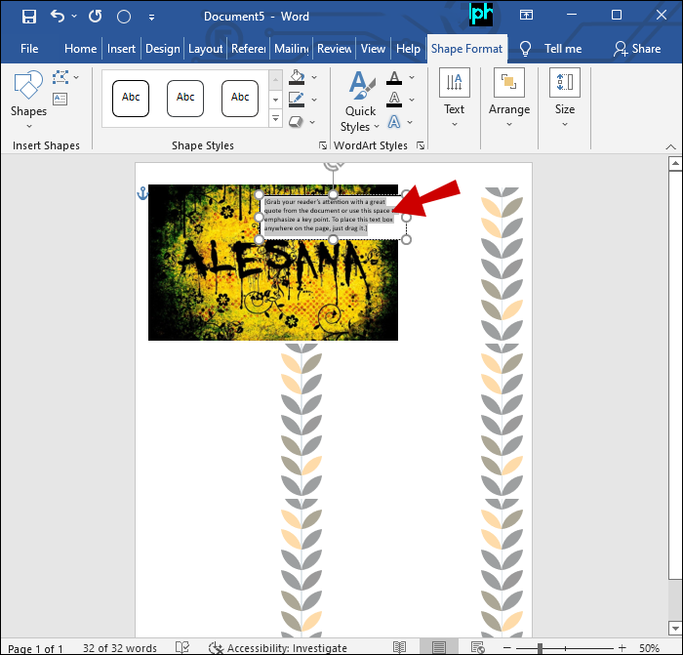The height and width of the screenshot is (655, 683).
Task: Click the Save icon in title bar
Action: click(x=29, y=17)
